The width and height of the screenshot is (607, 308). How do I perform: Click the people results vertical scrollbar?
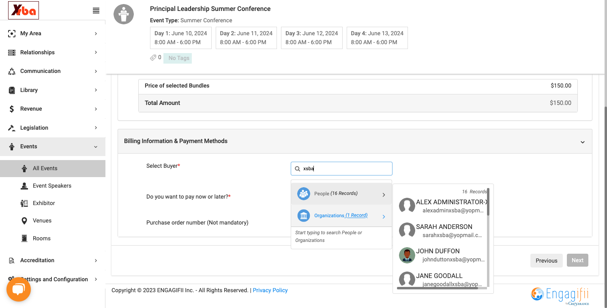(x=488, y=201)
